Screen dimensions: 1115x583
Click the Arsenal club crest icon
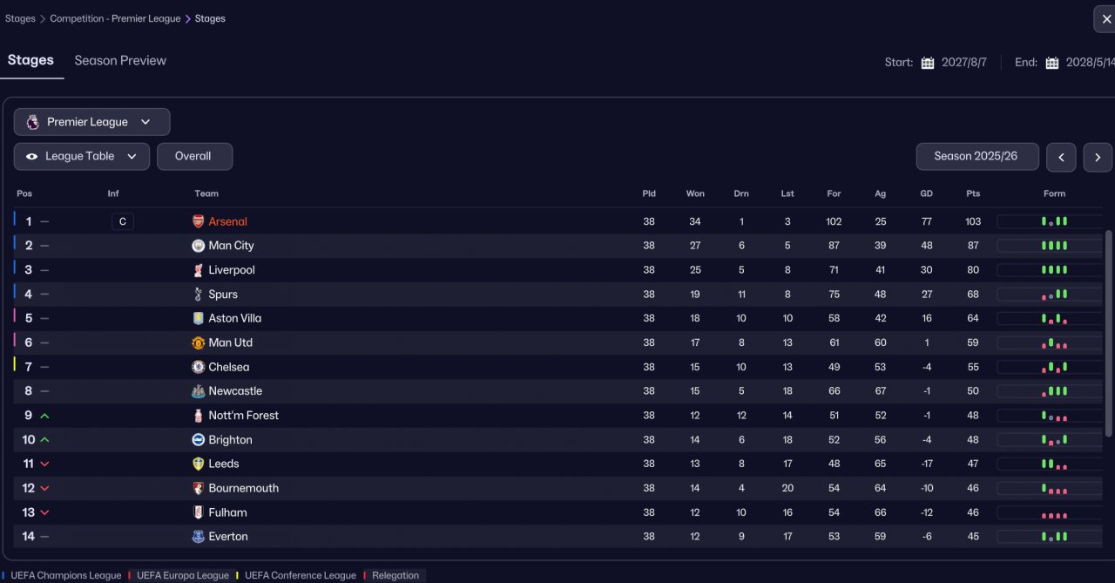[198, 221]
